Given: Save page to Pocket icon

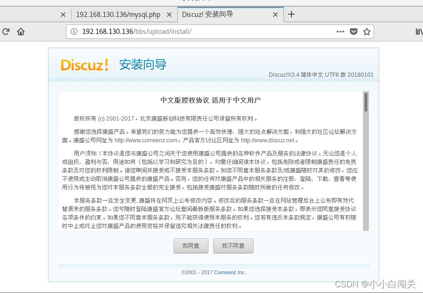Looking at the screenshot, I should click(354, 32).
